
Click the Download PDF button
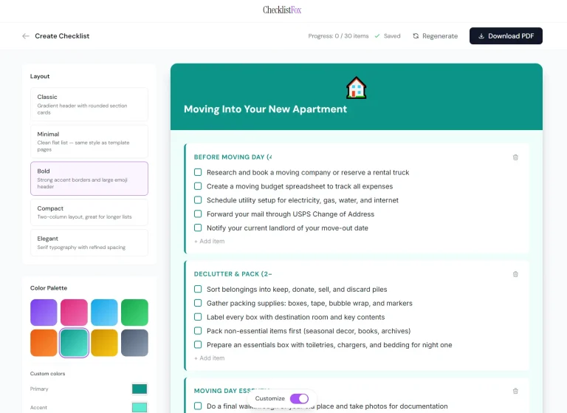point(506,36)
